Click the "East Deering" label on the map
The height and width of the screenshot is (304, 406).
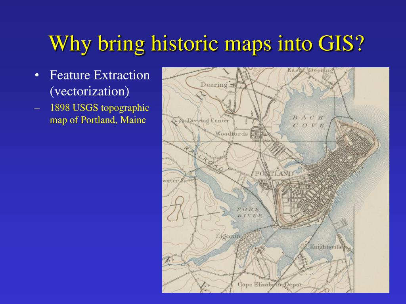310,70
